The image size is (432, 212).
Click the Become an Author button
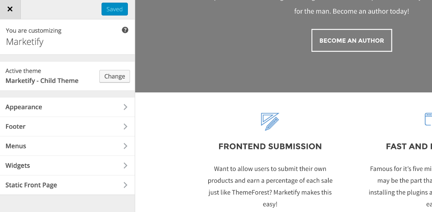pyautogui.click(x=352, y=41)
